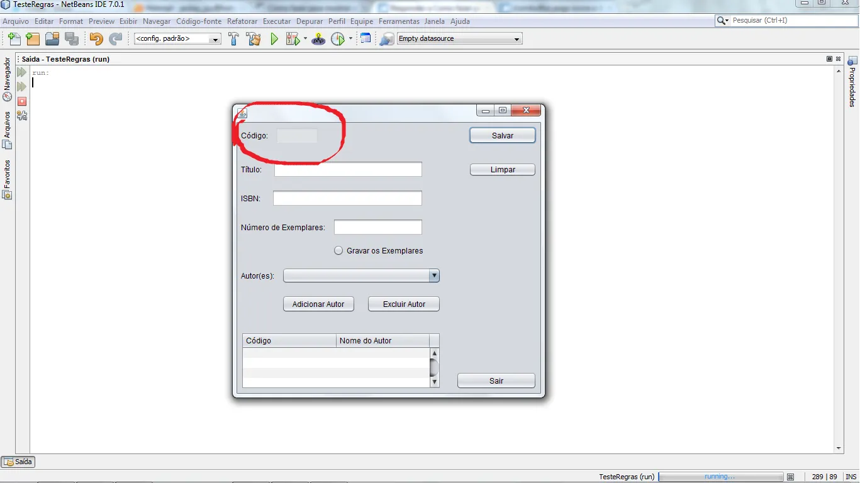Click the New File toolbar icon
This screenshot has width=860, height=483.
[x=14, y=39]
